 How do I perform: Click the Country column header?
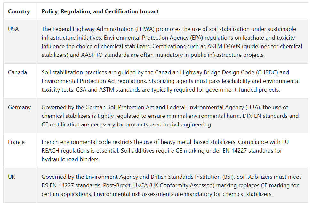tap(19, 11)
